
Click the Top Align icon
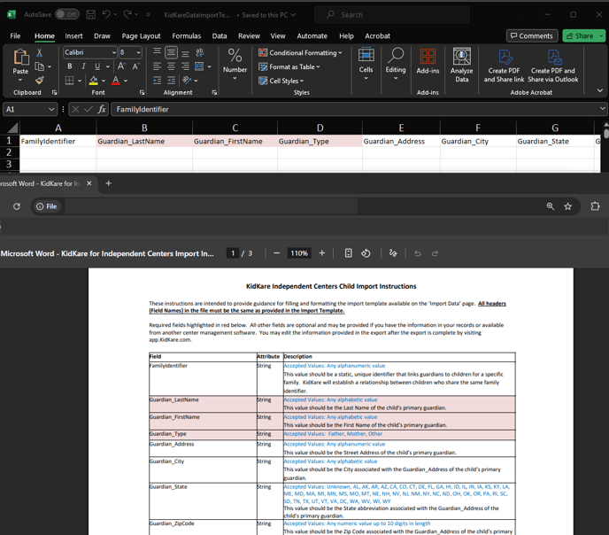(x=157, y=52)
